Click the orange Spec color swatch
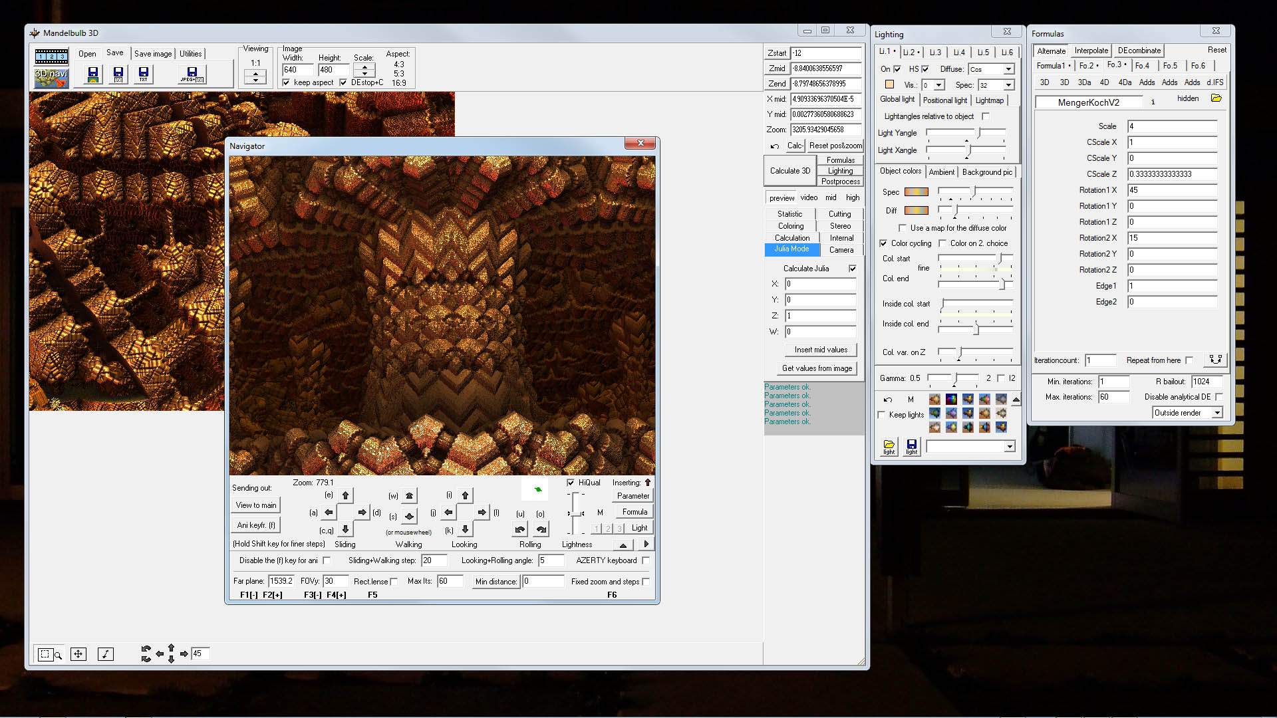Screen dimensions: 1277x718 916,192
